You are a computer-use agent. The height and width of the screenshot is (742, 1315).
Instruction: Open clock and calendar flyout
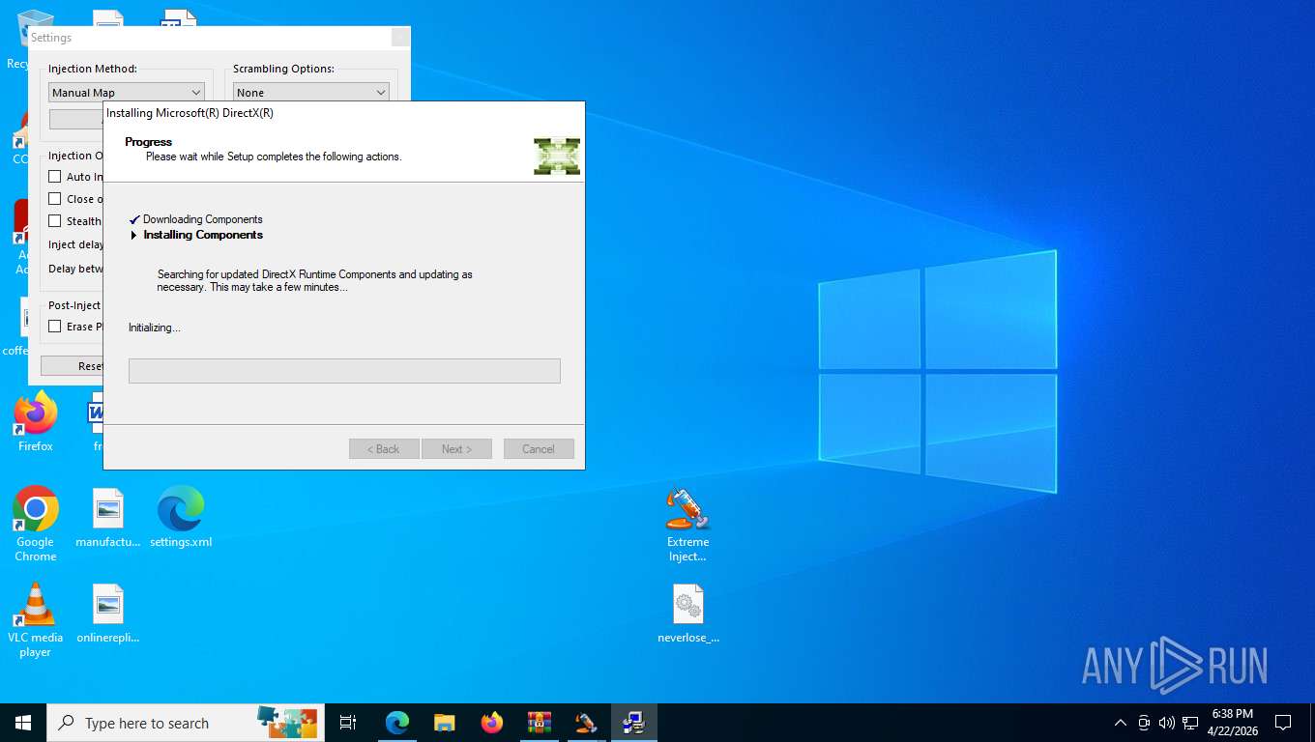1233,723
